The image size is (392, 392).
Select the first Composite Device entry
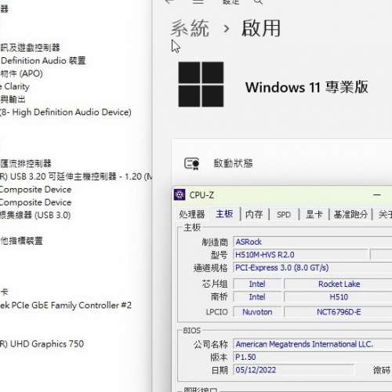tap(35, 189)
